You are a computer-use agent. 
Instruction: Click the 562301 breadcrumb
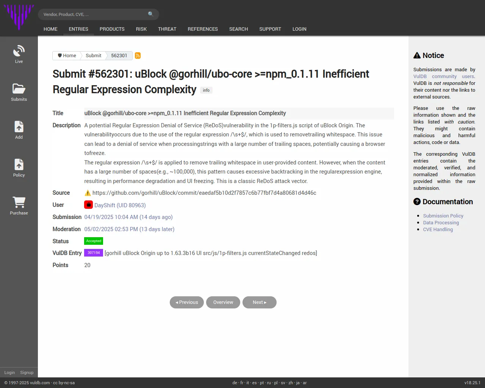[119, 56]
